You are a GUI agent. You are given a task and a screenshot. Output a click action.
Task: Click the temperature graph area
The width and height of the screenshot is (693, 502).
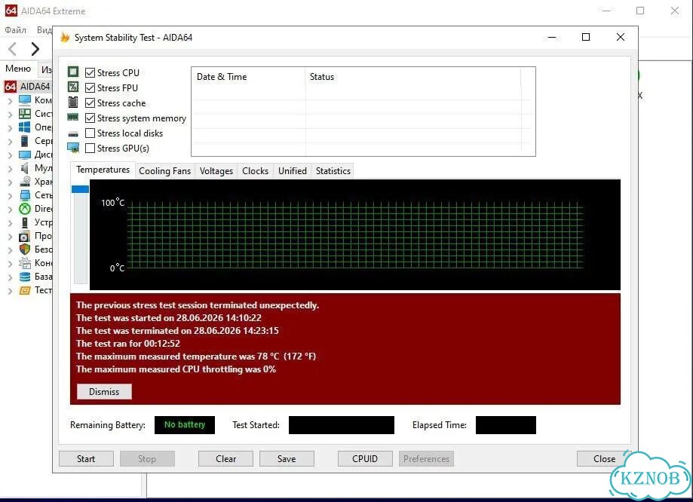pos(355,234)
